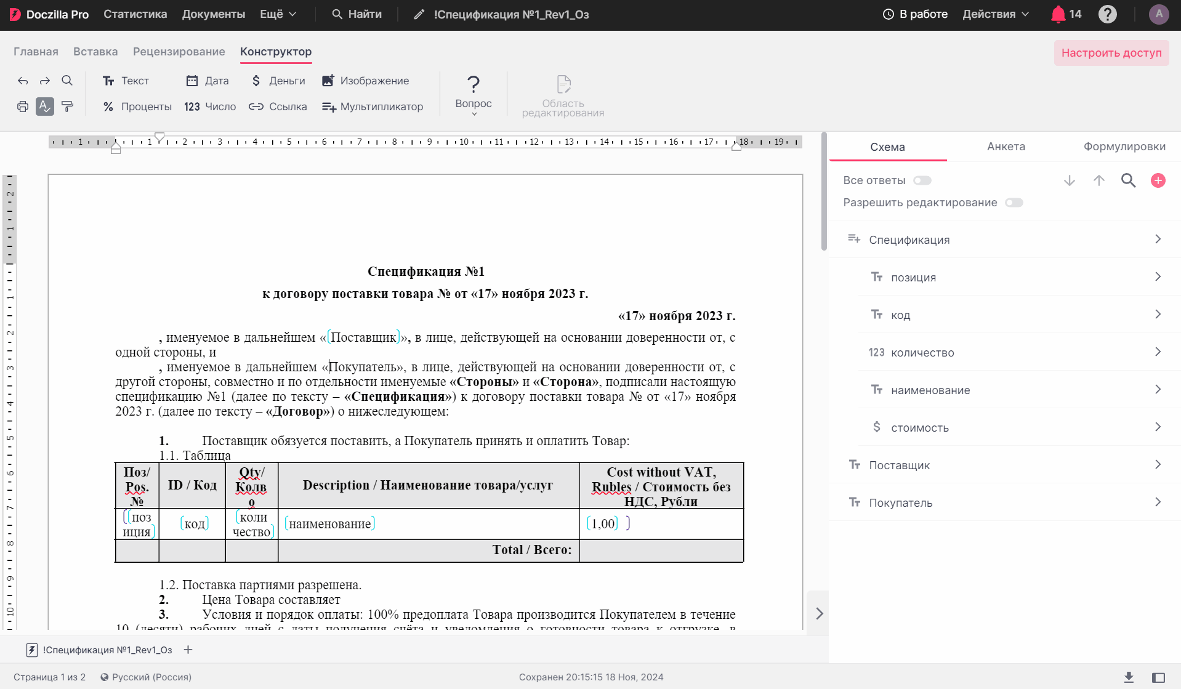1181x689 pixels.
Task: Click the В работе status button
Action: 915,14
